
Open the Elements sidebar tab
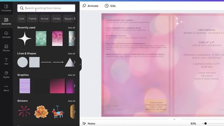pos(6,21)
